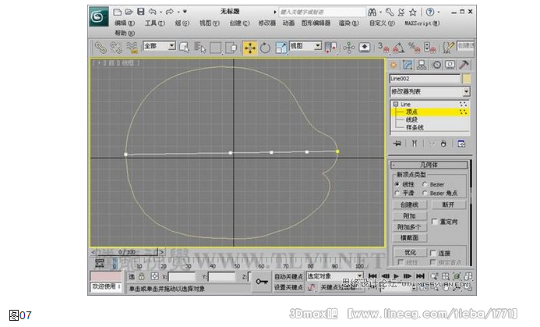Image resolution: width=540 pixels, height=327 pixels.
Task: Click the 断开 button
Action: 448,205
